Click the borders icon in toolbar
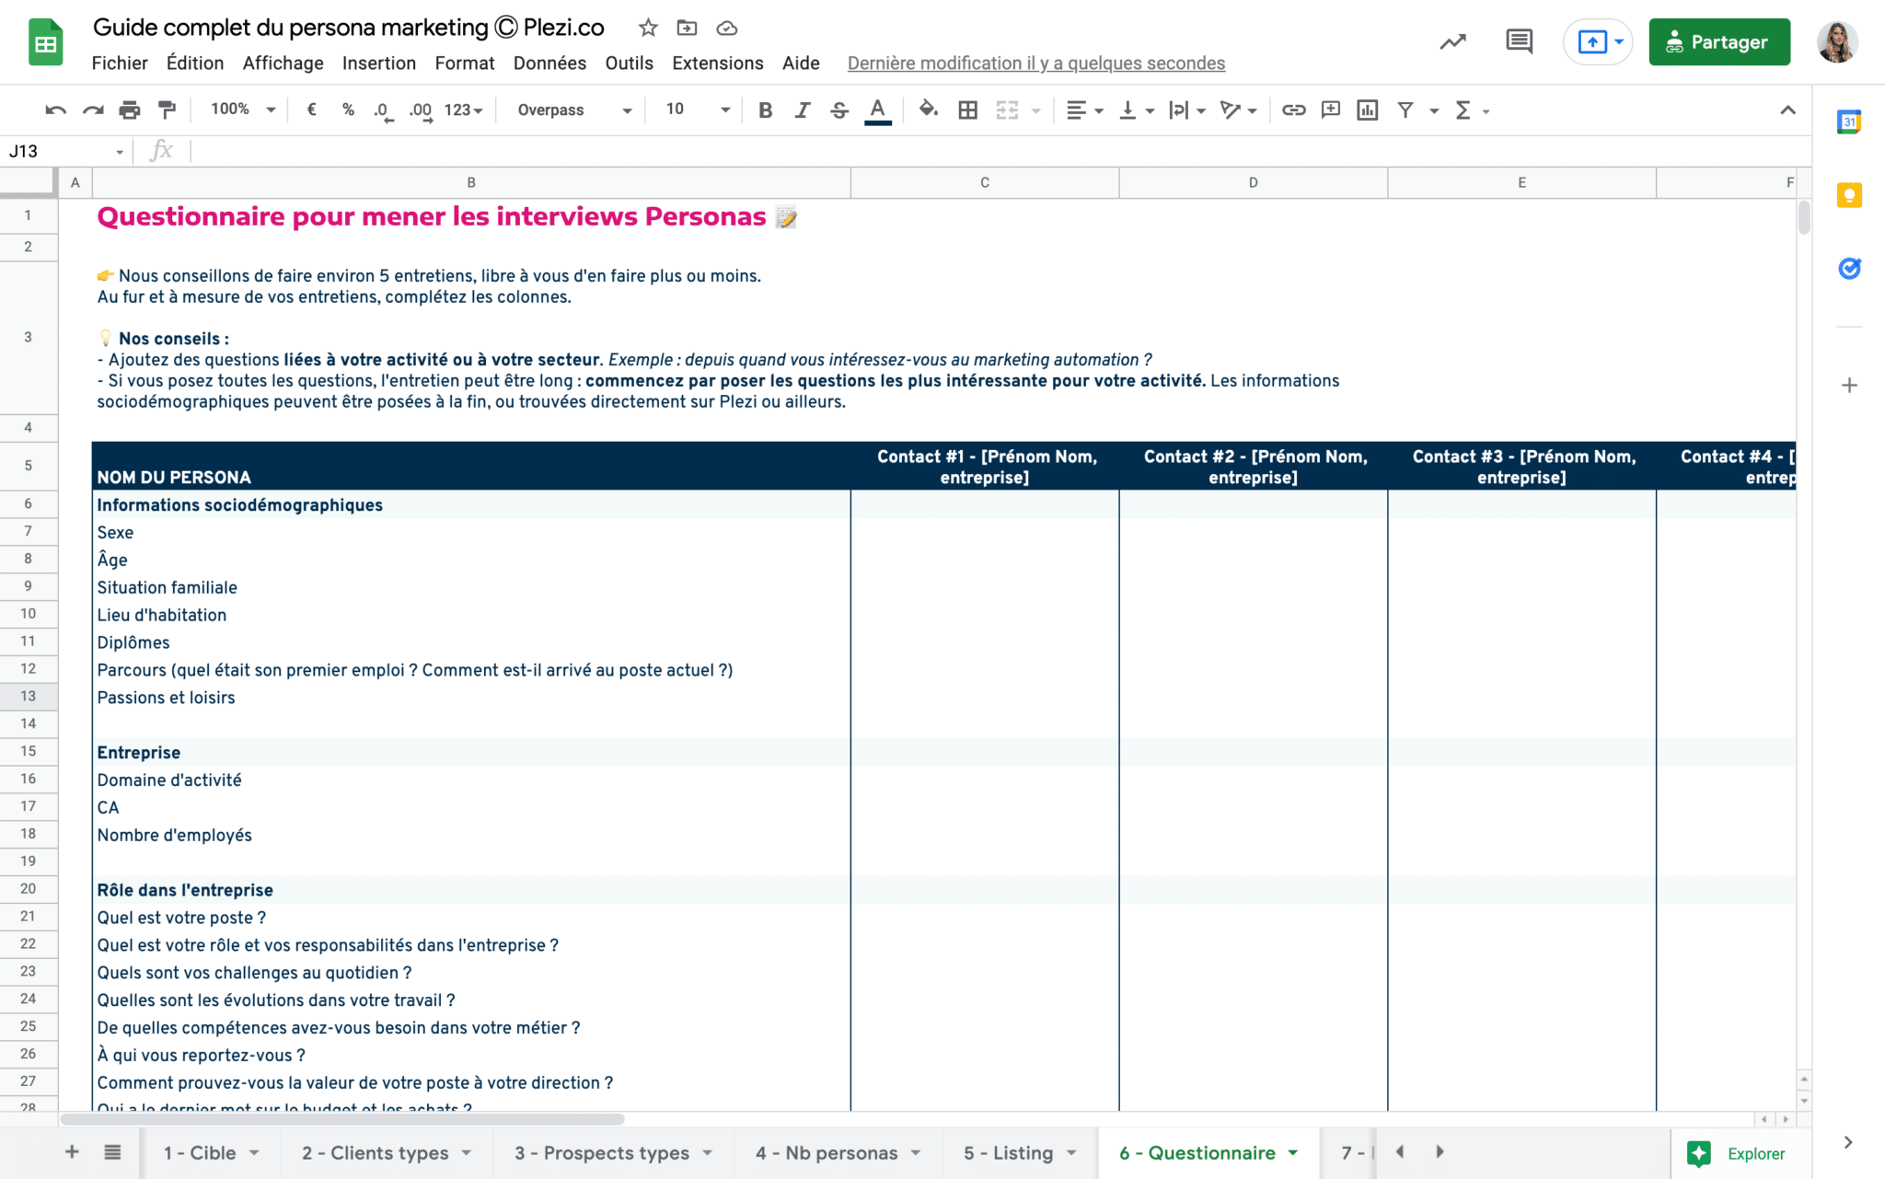 [x=970, y=110]
